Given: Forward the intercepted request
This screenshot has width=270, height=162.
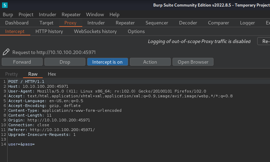Looking at the screenshot, I should (x=22, y=62).
